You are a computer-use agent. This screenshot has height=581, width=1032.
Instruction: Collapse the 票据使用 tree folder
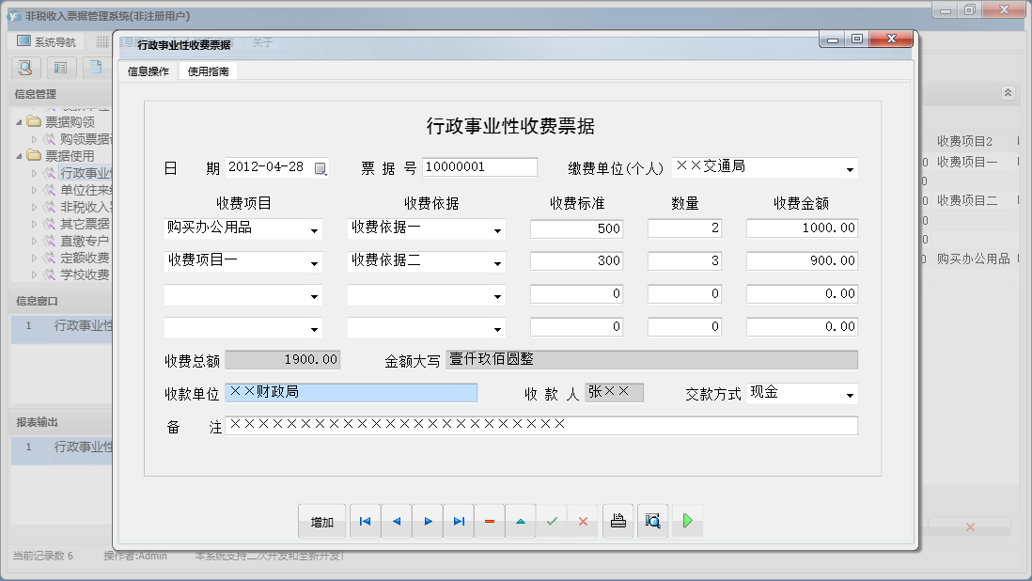coord(19,156)
